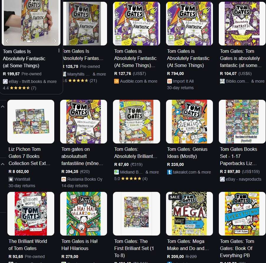The width and height of the screenshot is (266, 263).
Task: Click the Book Of Everything cover thumbnail
Action: [242, 214]
